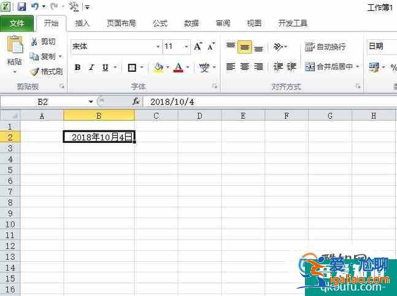Customize the Quick Access Toolbar

click(x=87, y=7)
